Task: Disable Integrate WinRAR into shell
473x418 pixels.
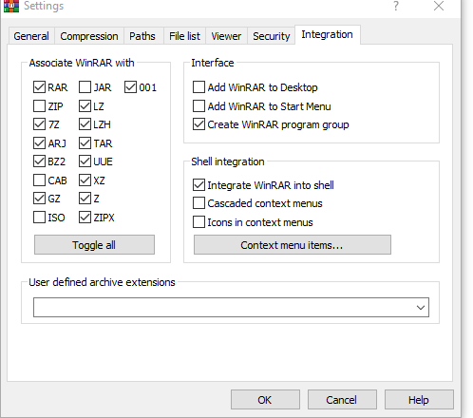Action: (x=199, y=185)
